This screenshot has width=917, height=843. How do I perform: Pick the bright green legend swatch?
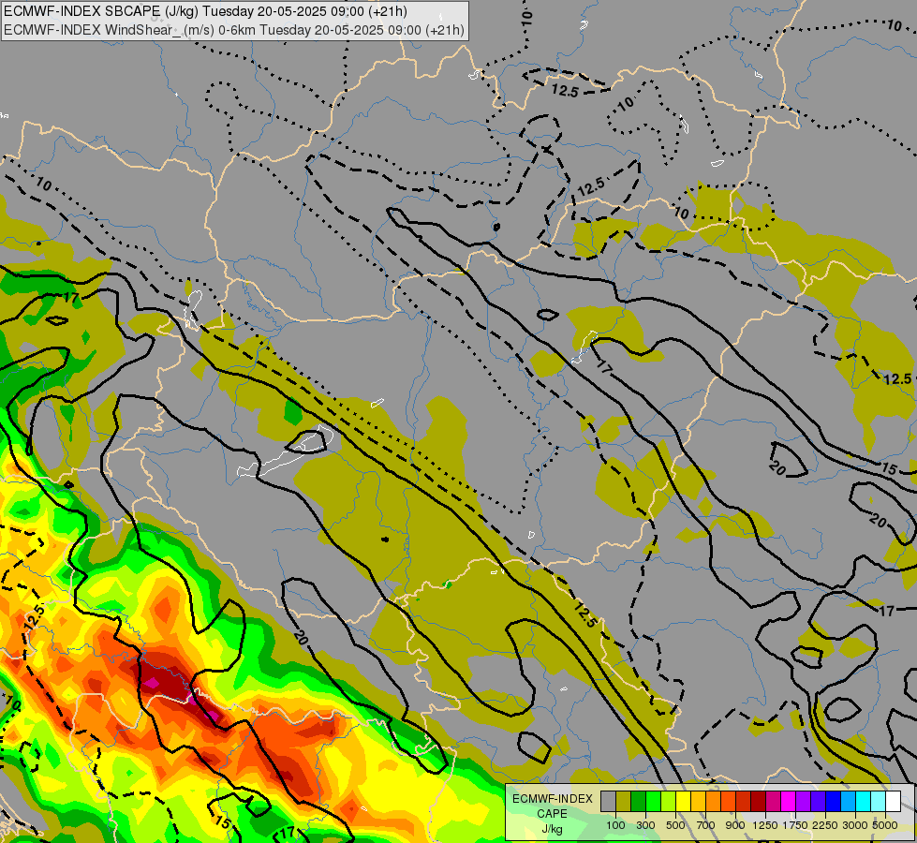pos(653,801)
